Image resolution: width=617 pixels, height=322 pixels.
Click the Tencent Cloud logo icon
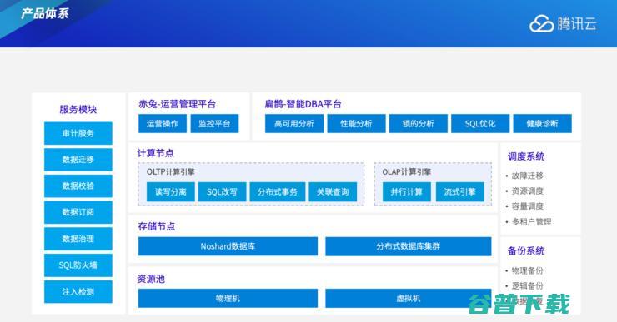(x=541, y=23)
